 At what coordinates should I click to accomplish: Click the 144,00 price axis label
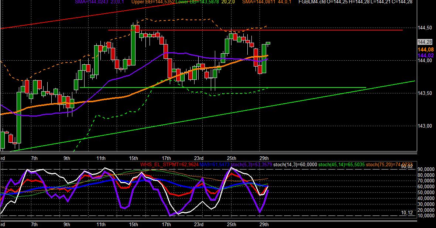tap(425, 60)
